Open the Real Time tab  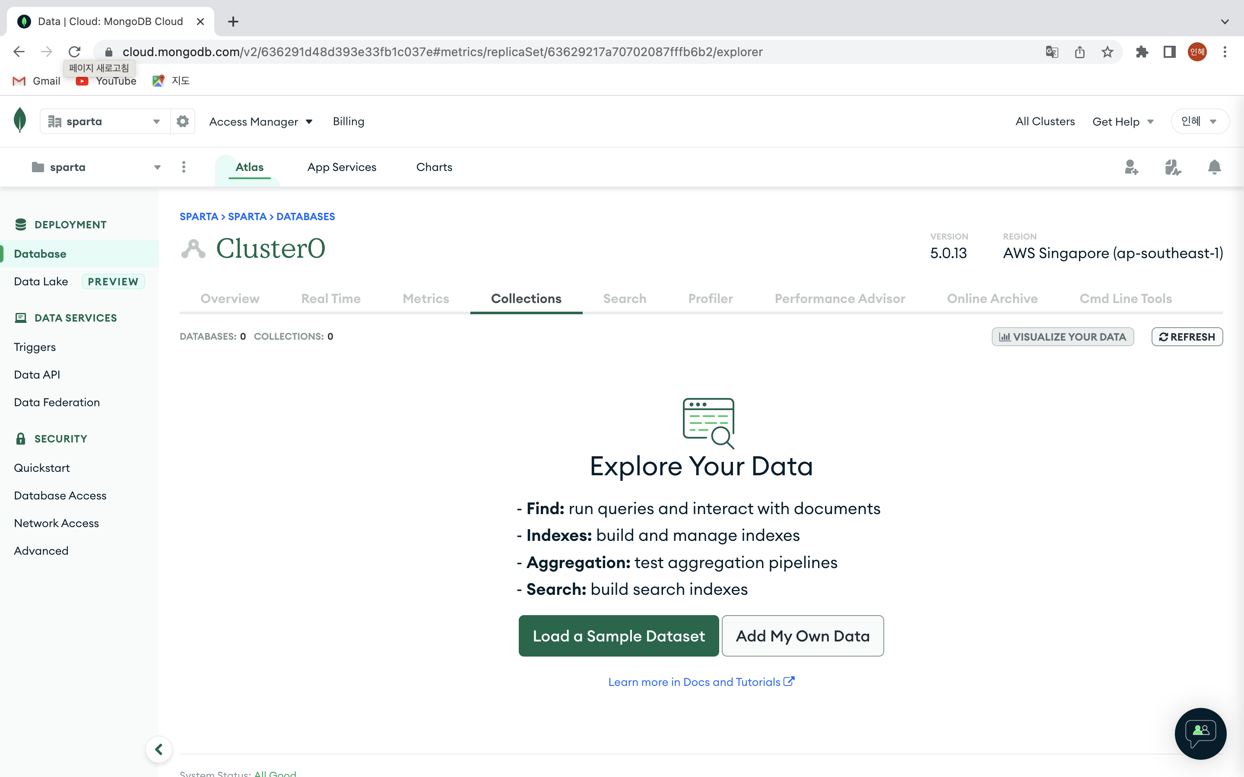[331, 299]
